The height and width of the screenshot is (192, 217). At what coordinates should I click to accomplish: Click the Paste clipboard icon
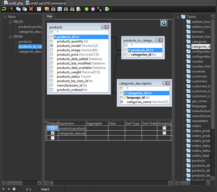pyautogui.click(x=25, y=9)
